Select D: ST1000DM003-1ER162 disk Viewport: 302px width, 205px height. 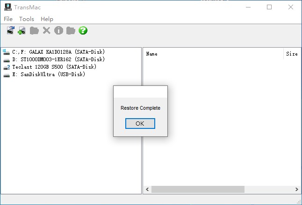click(x=58, y=59)
